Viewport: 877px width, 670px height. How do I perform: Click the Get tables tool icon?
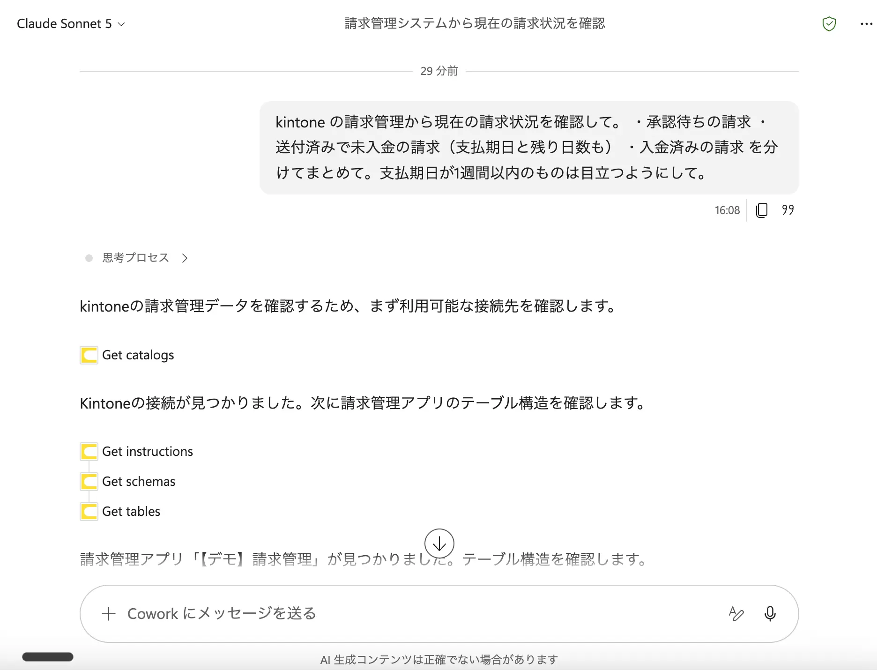tap(89, 512)
